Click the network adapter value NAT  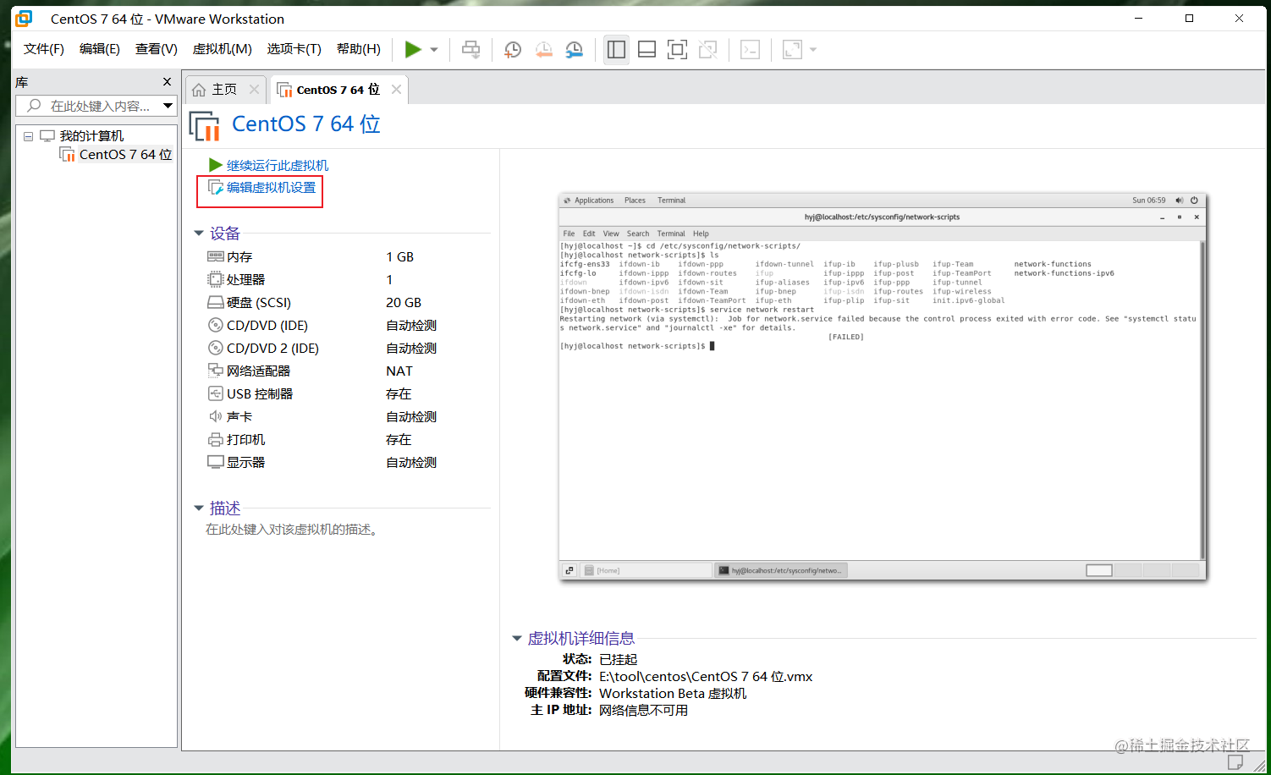[x=399, y=371]
